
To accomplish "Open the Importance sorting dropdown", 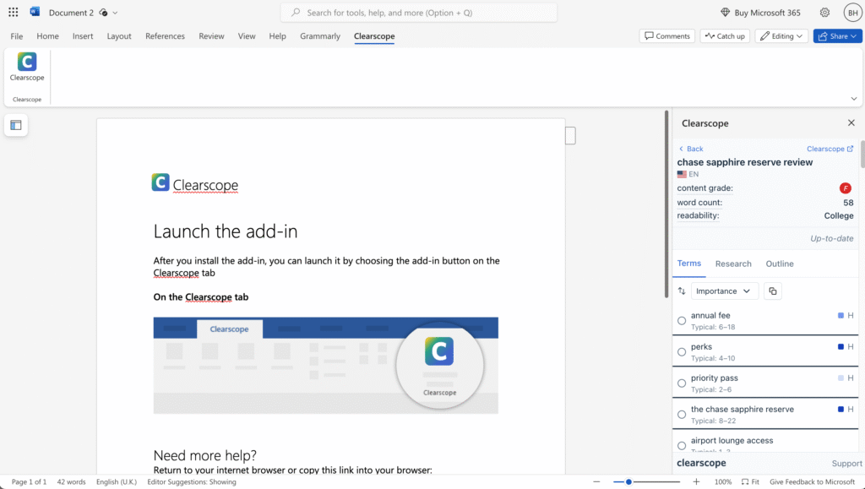I will (x=724, y=291).
